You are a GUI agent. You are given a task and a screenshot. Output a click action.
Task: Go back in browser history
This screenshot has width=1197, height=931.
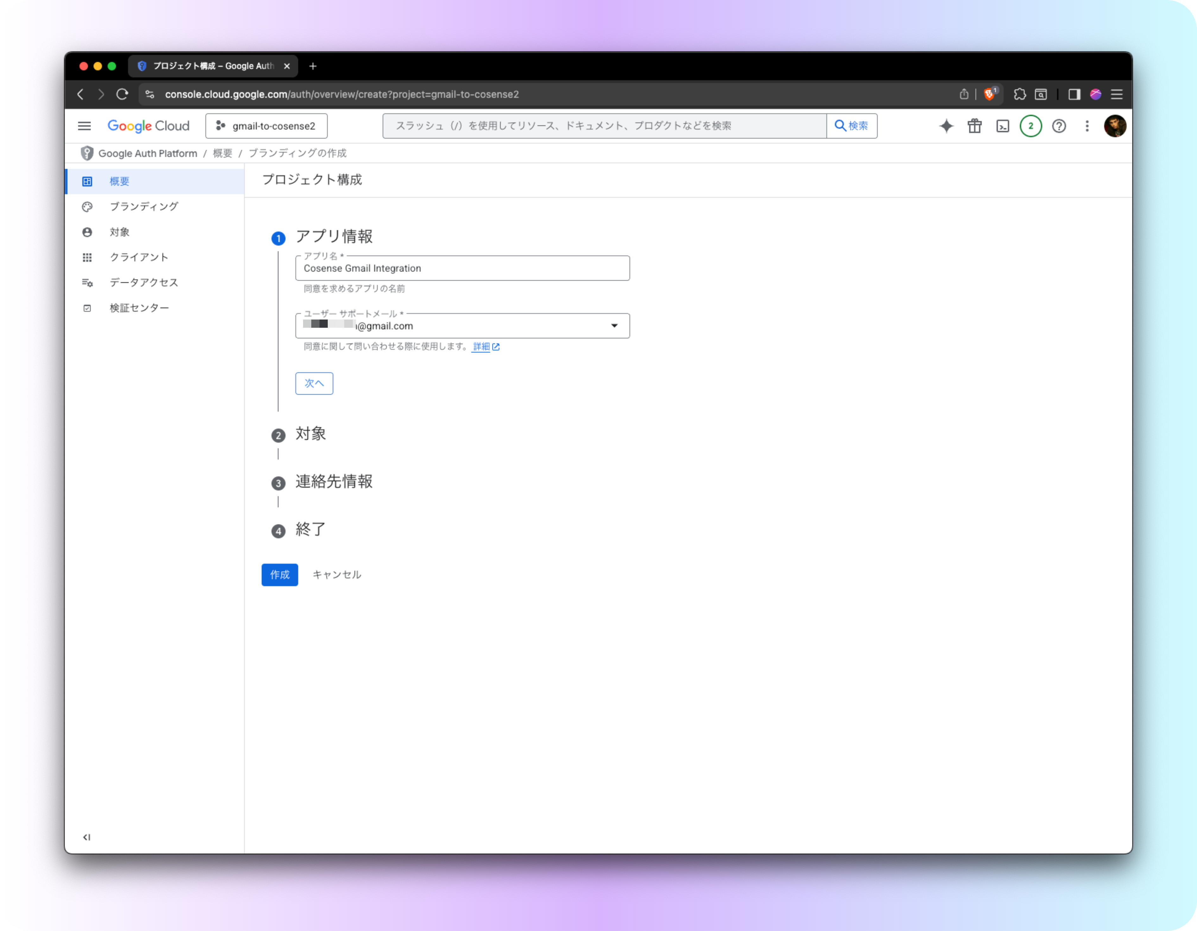coord(80,94)
